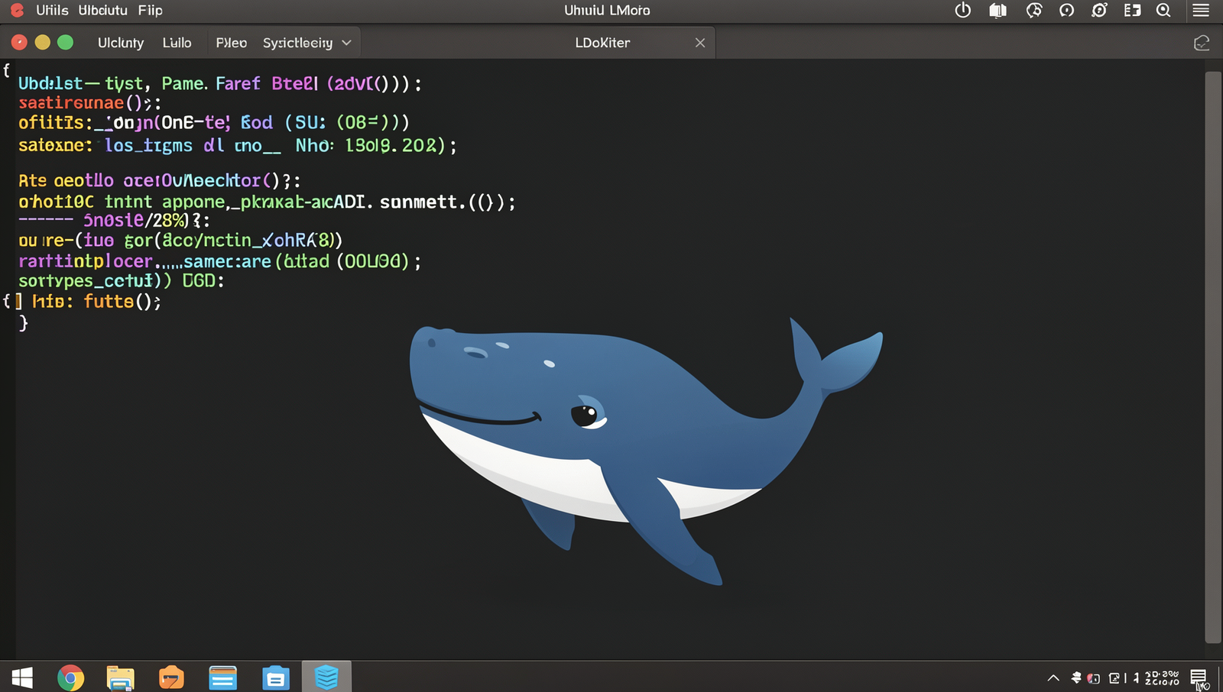Click the vertical scrollbar on the right
Image resolution: width=1223 pixels, height=692 pixels.
(1213, 357)
